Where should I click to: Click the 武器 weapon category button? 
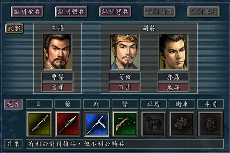(13, 104)
